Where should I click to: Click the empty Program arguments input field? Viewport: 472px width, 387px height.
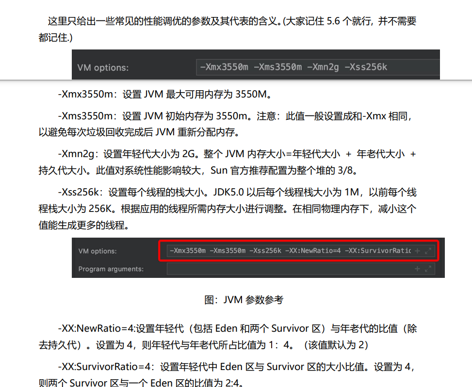(301, 269)
